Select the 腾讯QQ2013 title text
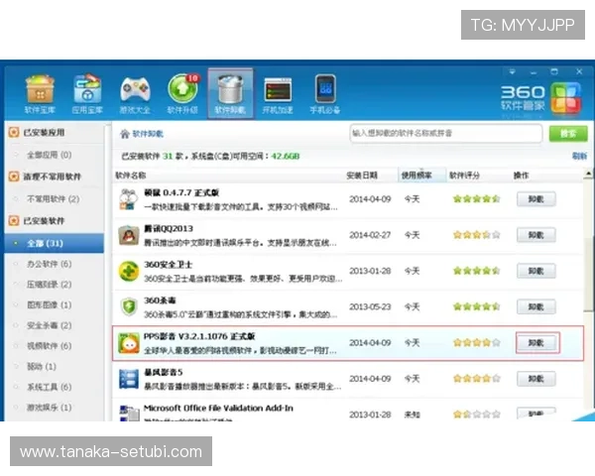 169,228
